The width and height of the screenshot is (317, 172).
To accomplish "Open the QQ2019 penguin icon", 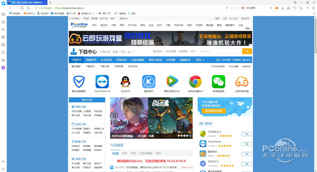I will pyautogui.click(x=125, y=82).
